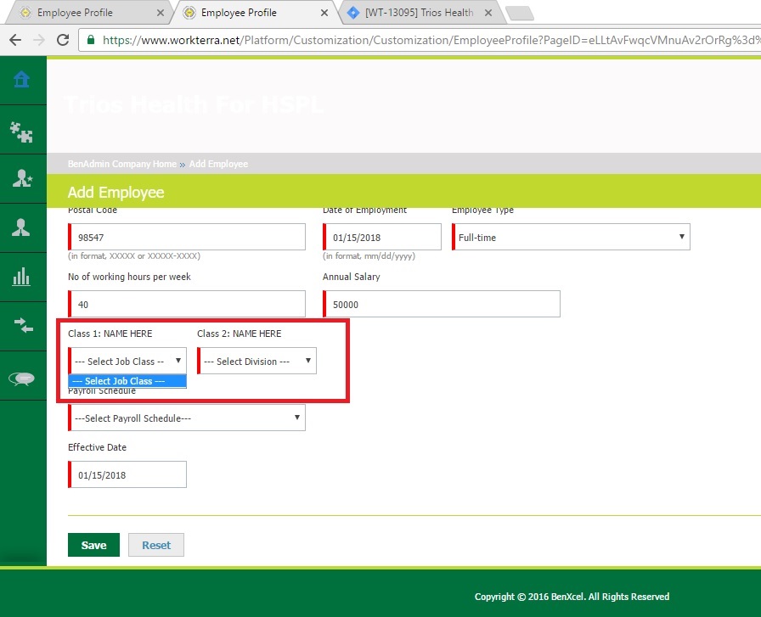761x617 pixels.
Task: Click the Postal Code field
Action: [186, 237]
